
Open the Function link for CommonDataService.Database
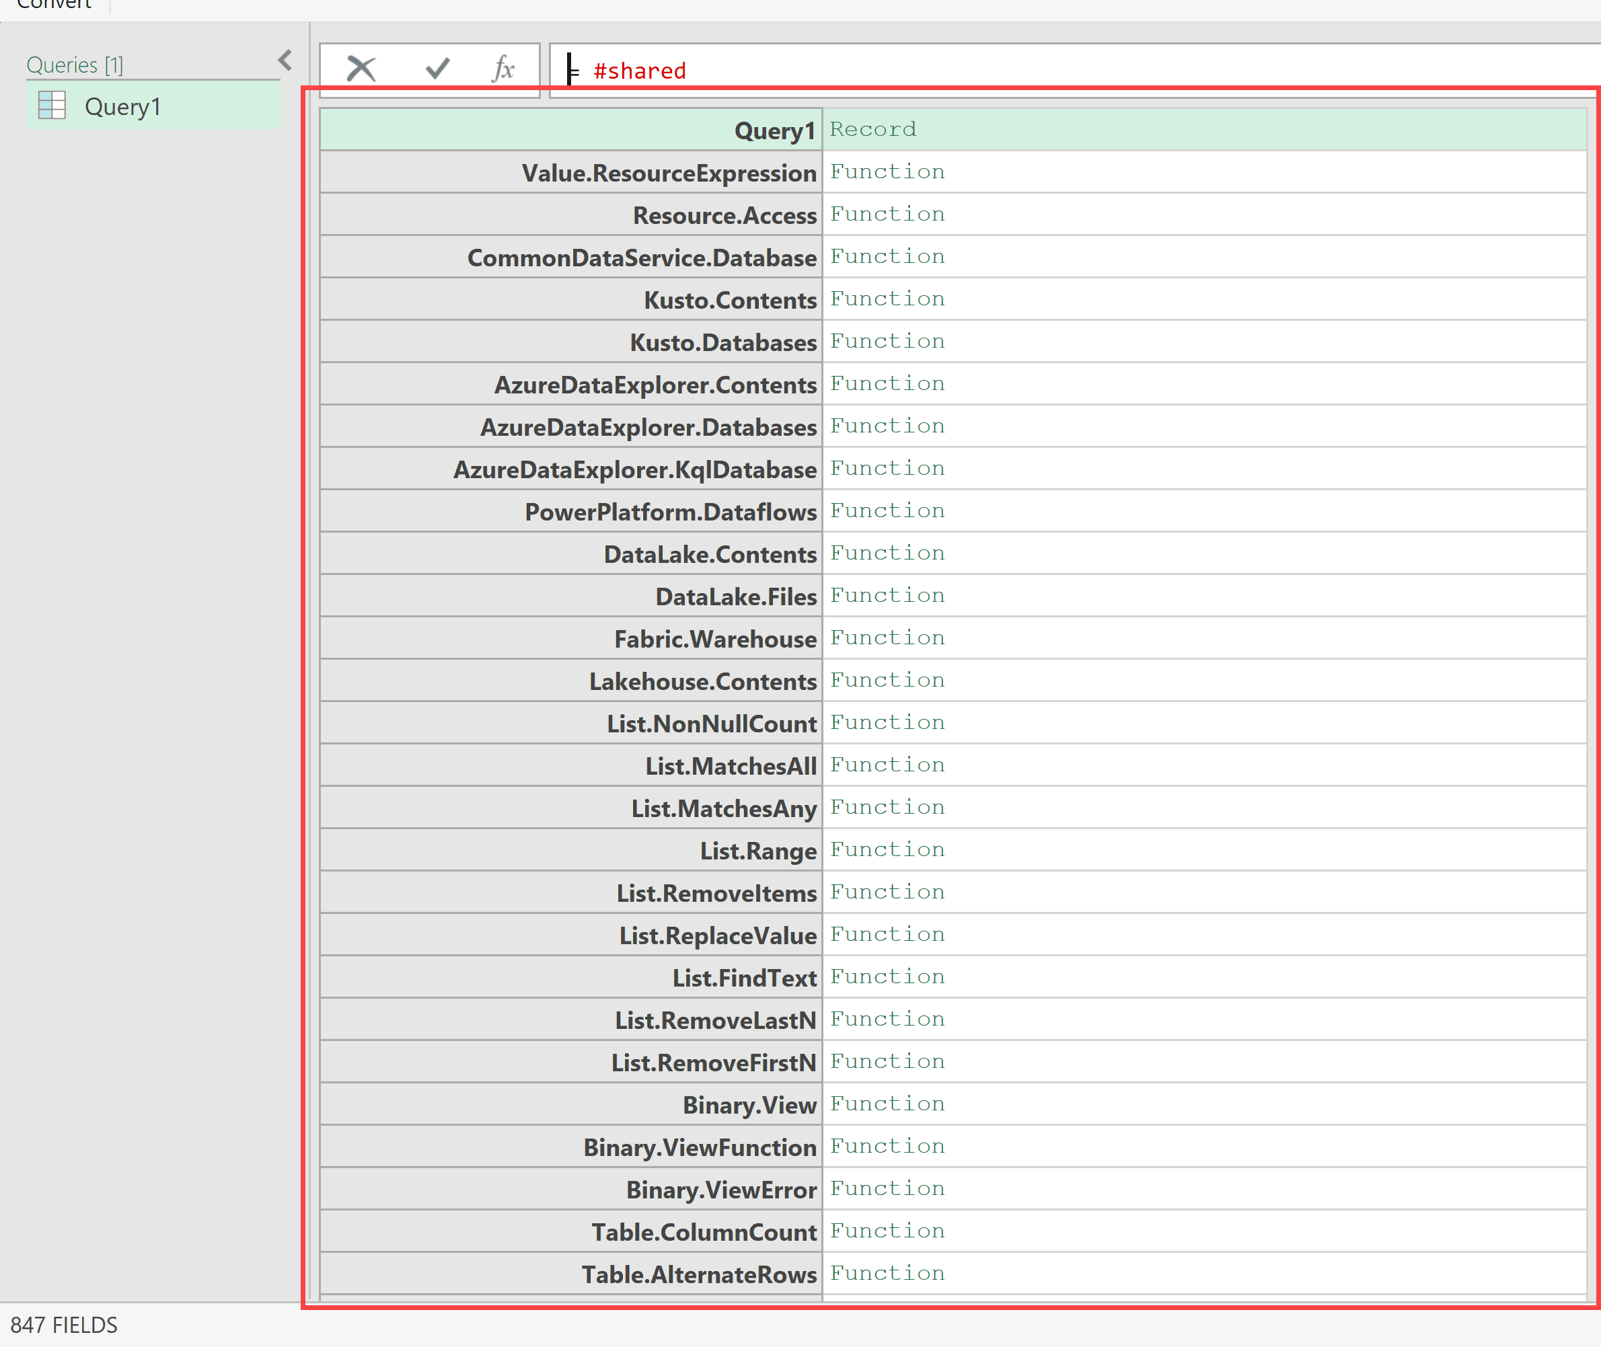point(887,257)
